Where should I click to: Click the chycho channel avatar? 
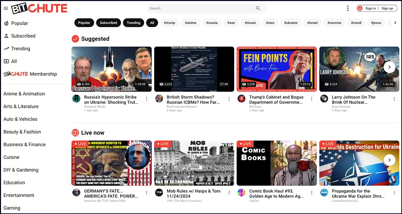pyautogui.click(x=242, y=193)
